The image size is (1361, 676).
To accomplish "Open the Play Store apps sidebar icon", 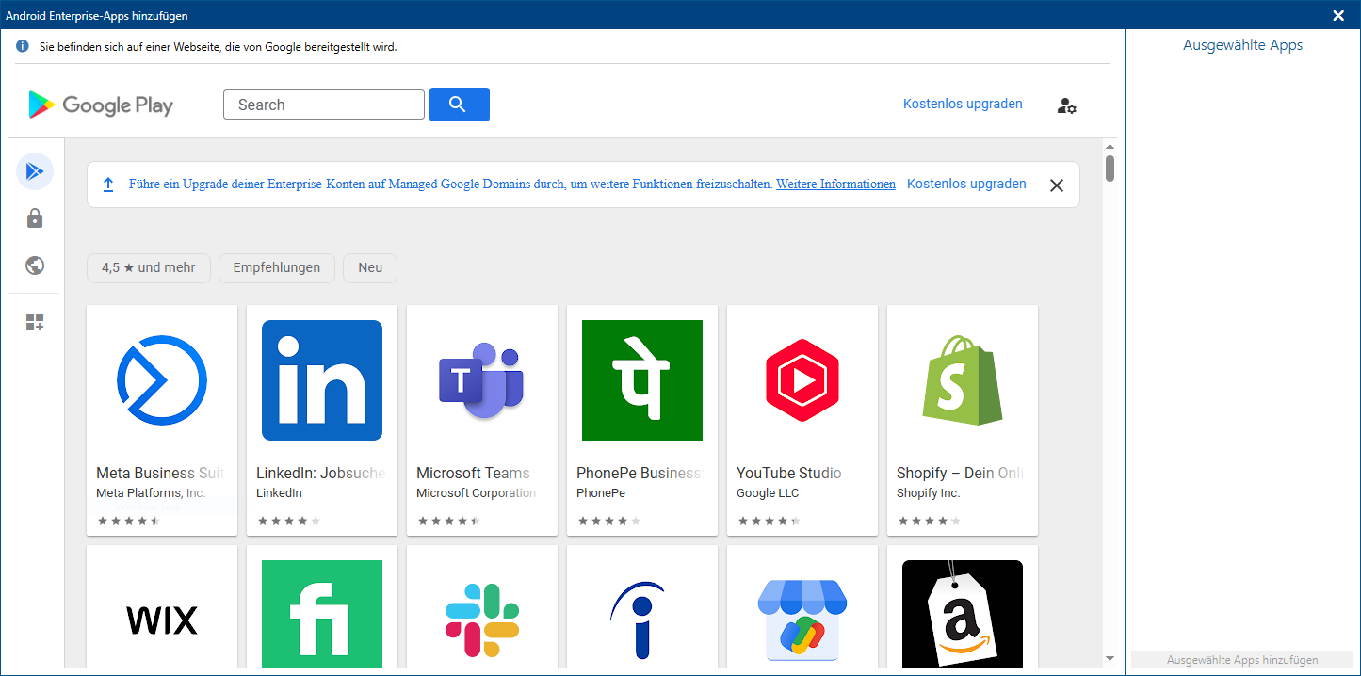I will click(x=35, y=171).
